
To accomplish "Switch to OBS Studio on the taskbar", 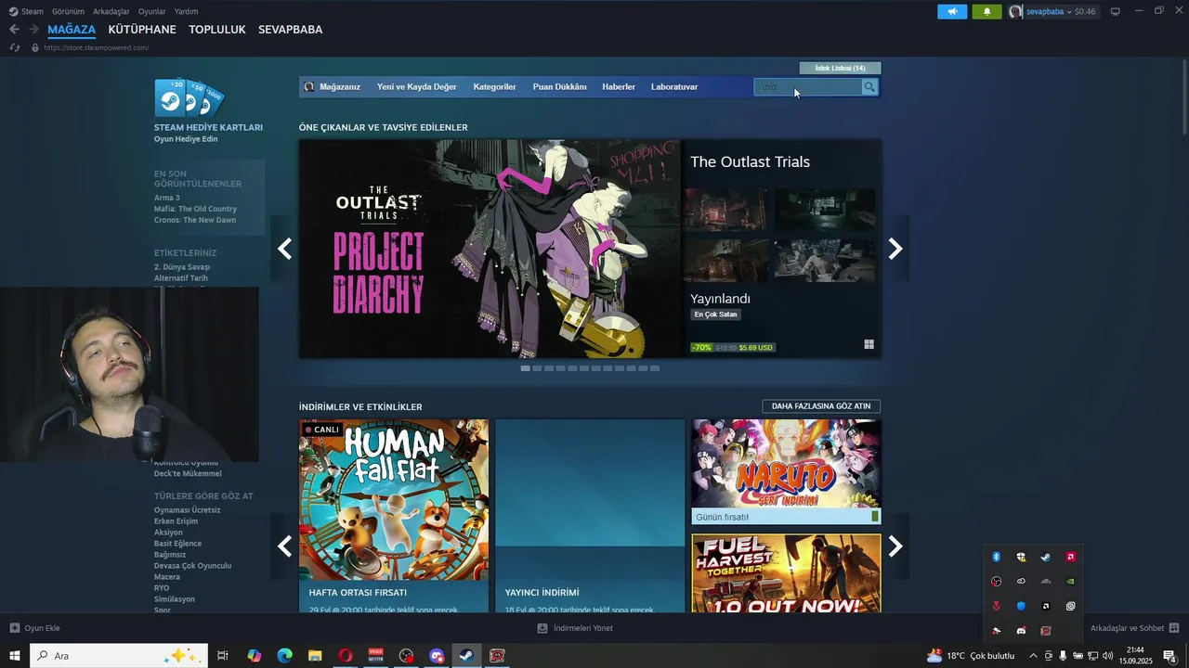I will [x=406, y=656].
